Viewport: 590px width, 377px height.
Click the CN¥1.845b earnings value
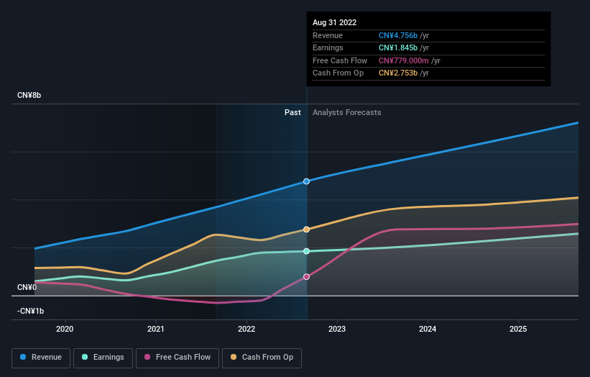(397, 47)
